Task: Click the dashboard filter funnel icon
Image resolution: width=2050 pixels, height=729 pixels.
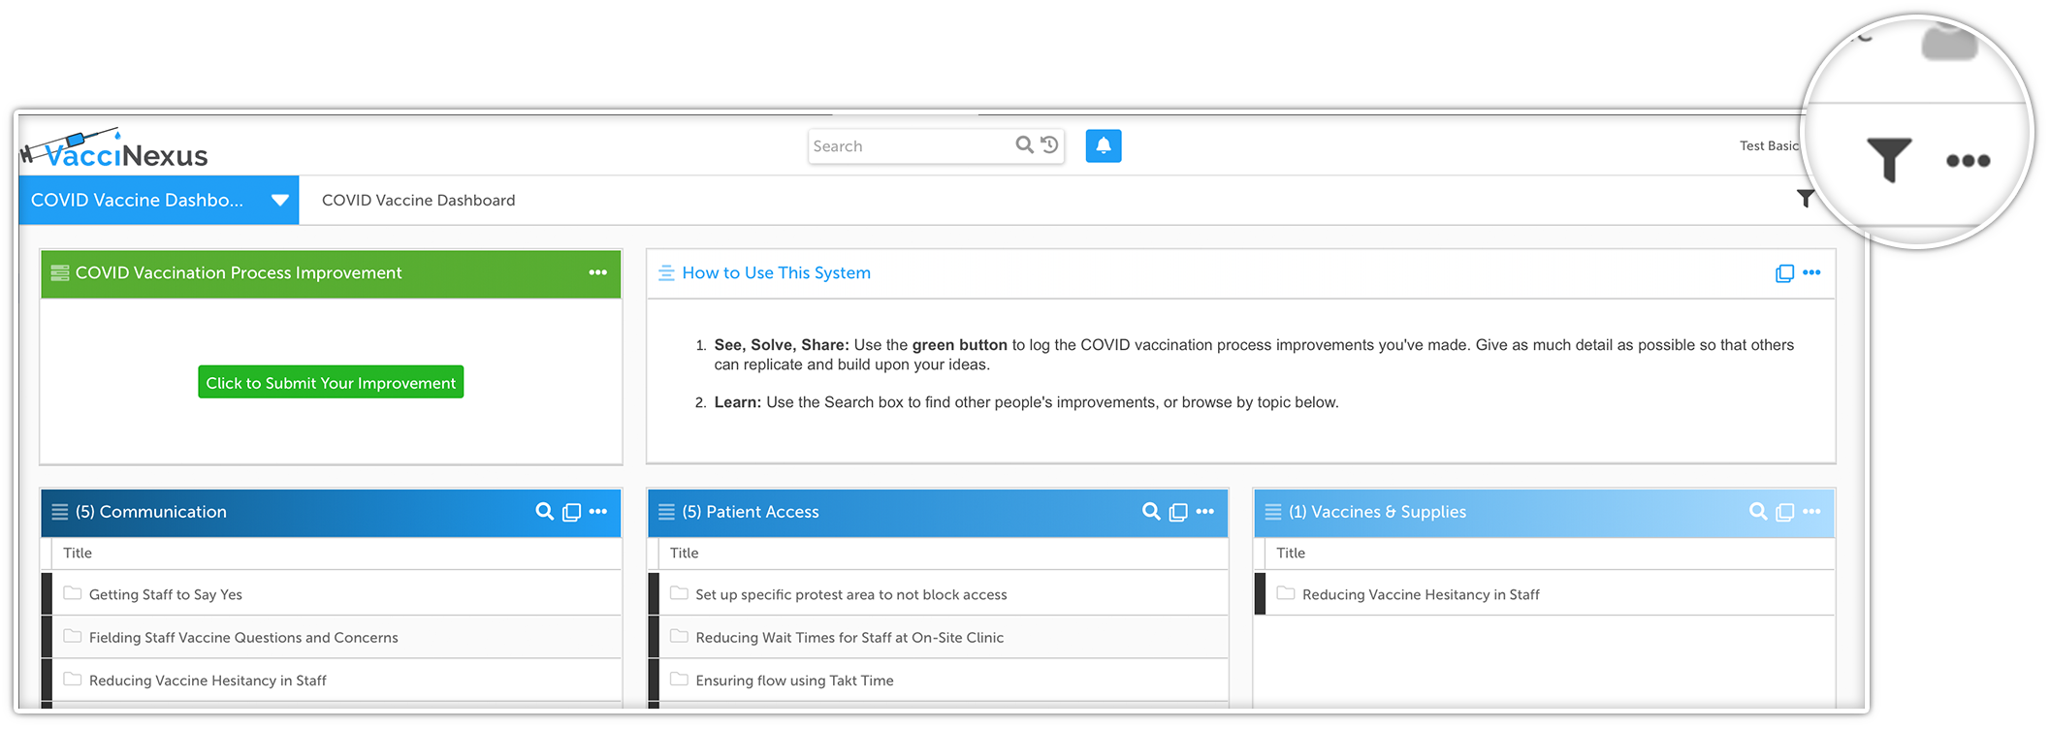Action: [1804, 199]
